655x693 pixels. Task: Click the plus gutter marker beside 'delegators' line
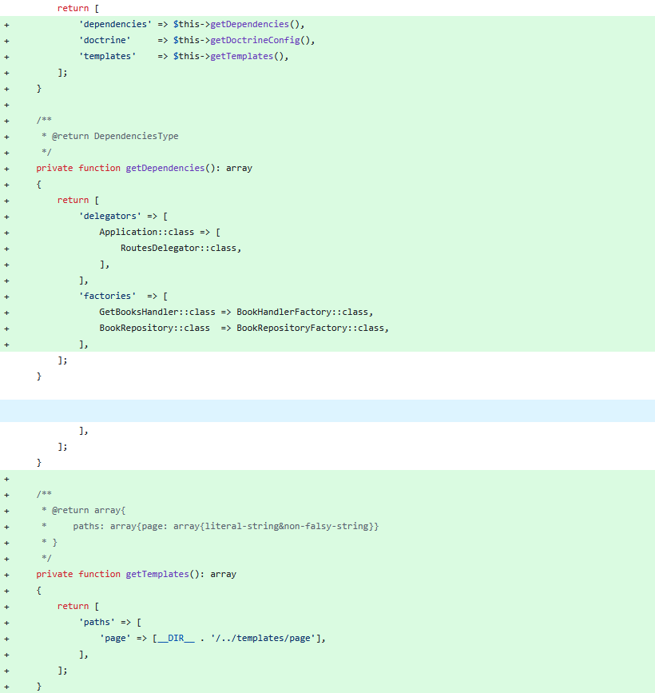click(x=6, y=216)
